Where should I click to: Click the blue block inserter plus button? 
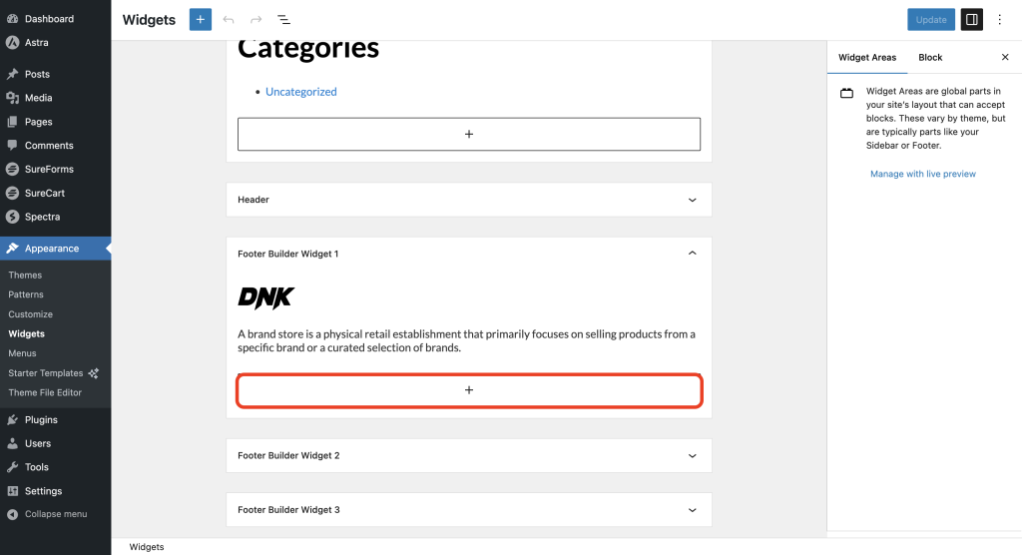coord(201,20)
